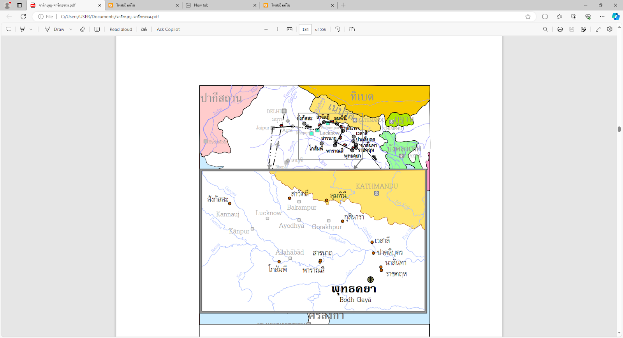Open a new browser tab
This screenshot has width=623, height=338.
[343, 5]
